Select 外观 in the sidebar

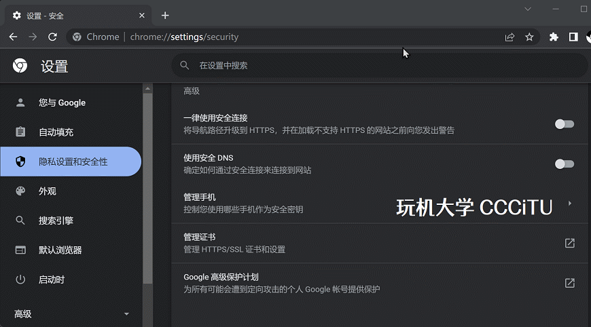point(48,191)
